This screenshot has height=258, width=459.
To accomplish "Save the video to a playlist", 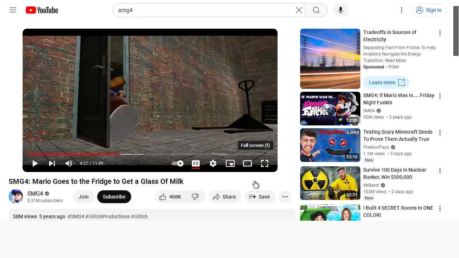I will (x=260, y=197).
